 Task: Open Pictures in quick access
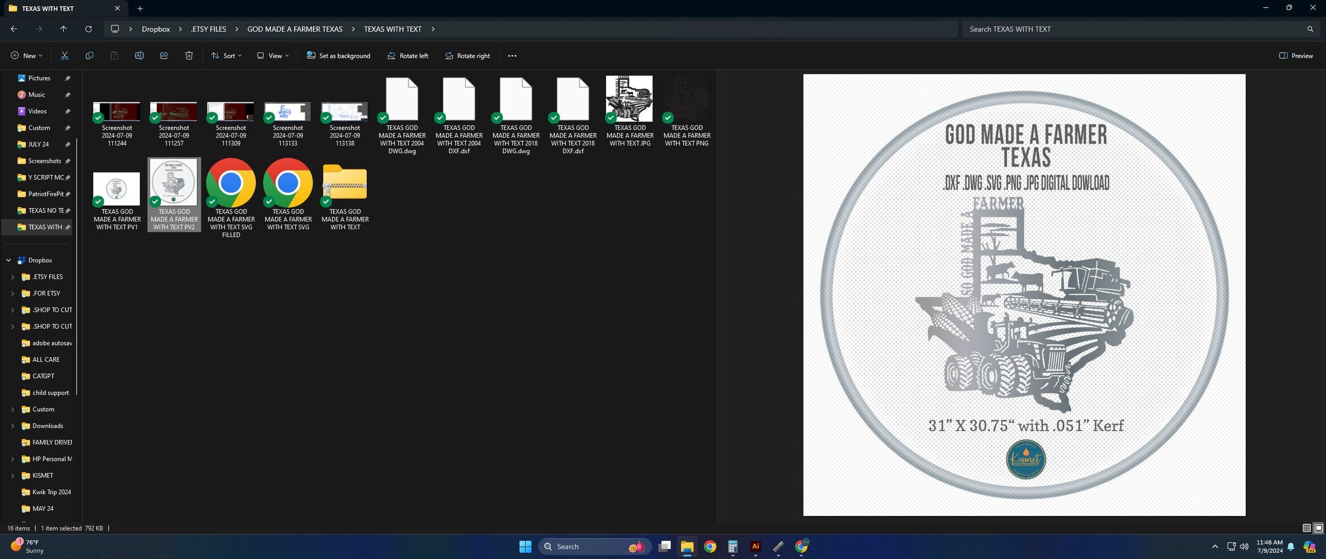click(39, 78)
